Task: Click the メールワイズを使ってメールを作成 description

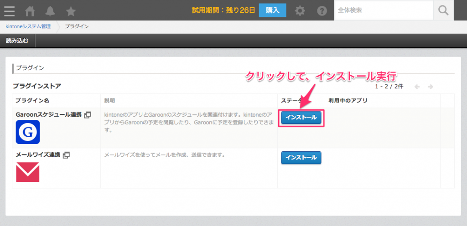Action: click(x=164, y=155)
